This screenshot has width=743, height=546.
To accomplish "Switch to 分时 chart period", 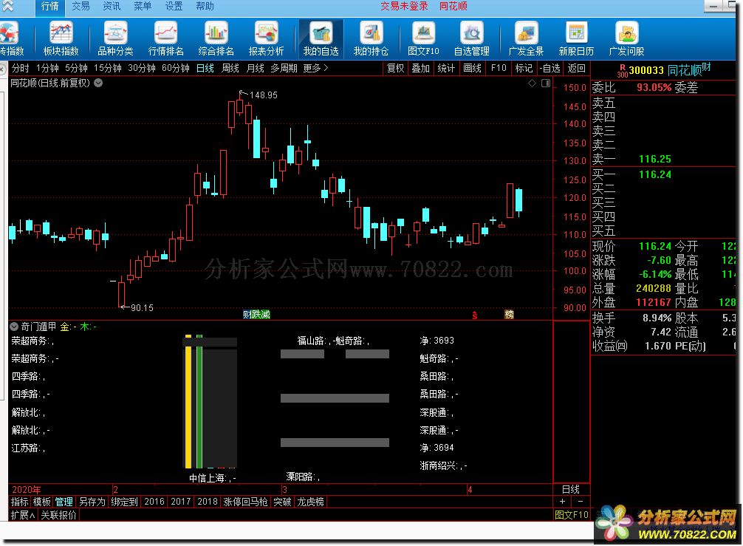I will click(x=21, y=68).
